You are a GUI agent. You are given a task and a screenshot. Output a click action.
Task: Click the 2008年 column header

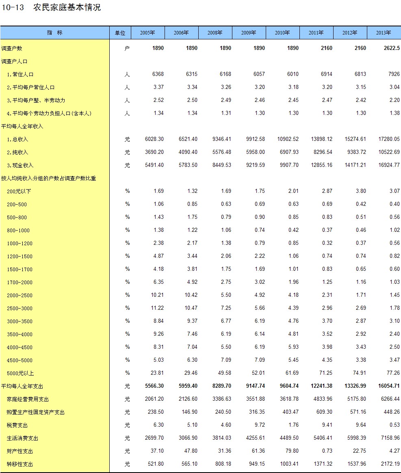(215, 33)
